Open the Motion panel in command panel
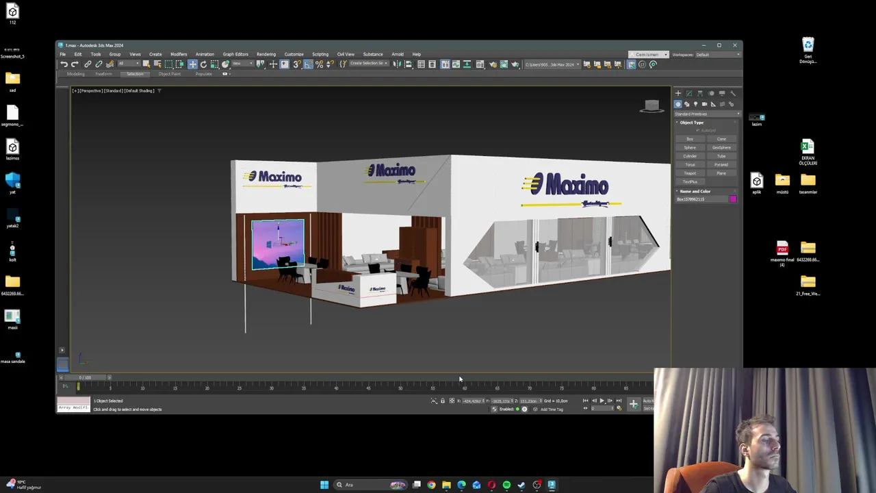The height and width of the screenshot is (493, 876). (711, 93)
